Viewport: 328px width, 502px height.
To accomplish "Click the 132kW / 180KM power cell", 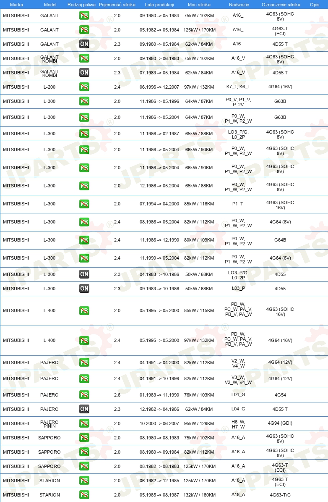I will (199, 494).
